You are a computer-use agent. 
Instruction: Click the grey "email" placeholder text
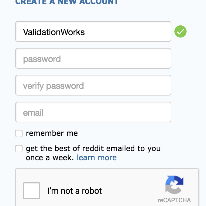pos(33,113)
